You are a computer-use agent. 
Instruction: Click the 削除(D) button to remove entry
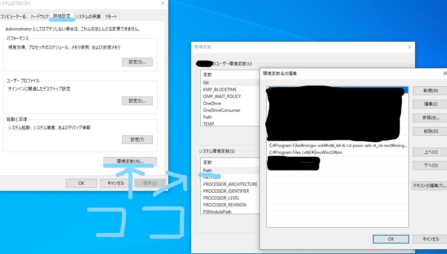[430, 131]
